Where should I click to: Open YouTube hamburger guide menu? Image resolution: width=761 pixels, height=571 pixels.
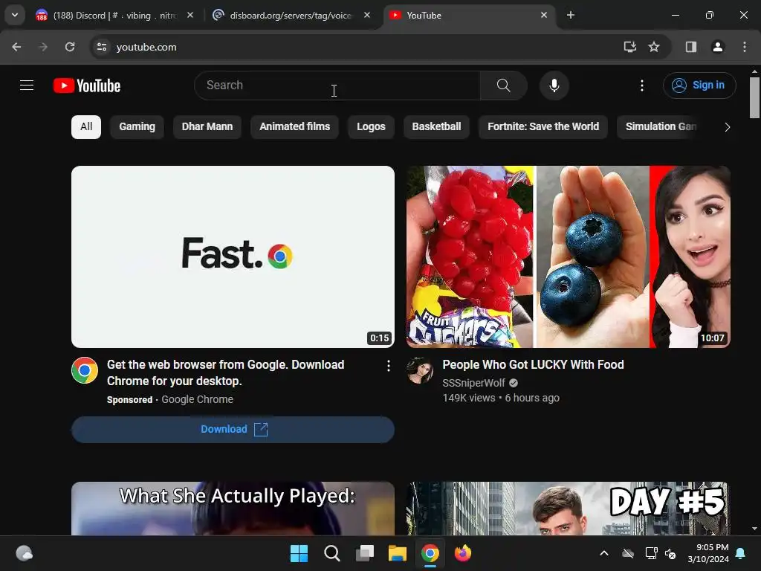point(27,86)
